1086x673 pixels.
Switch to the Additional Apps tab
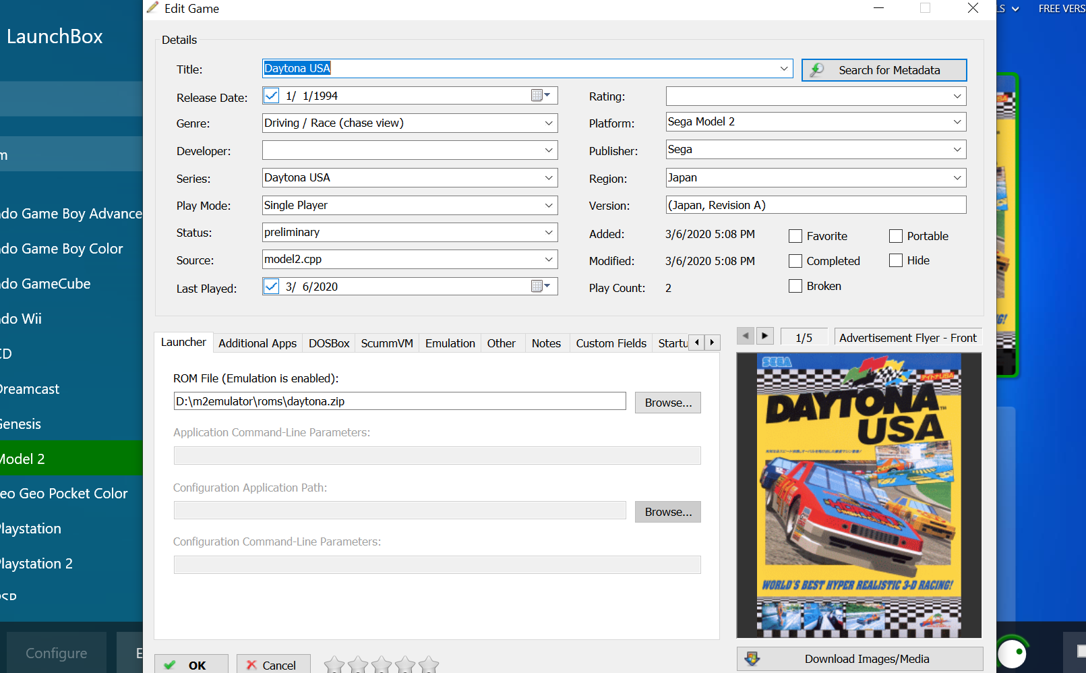coord(258,343)
